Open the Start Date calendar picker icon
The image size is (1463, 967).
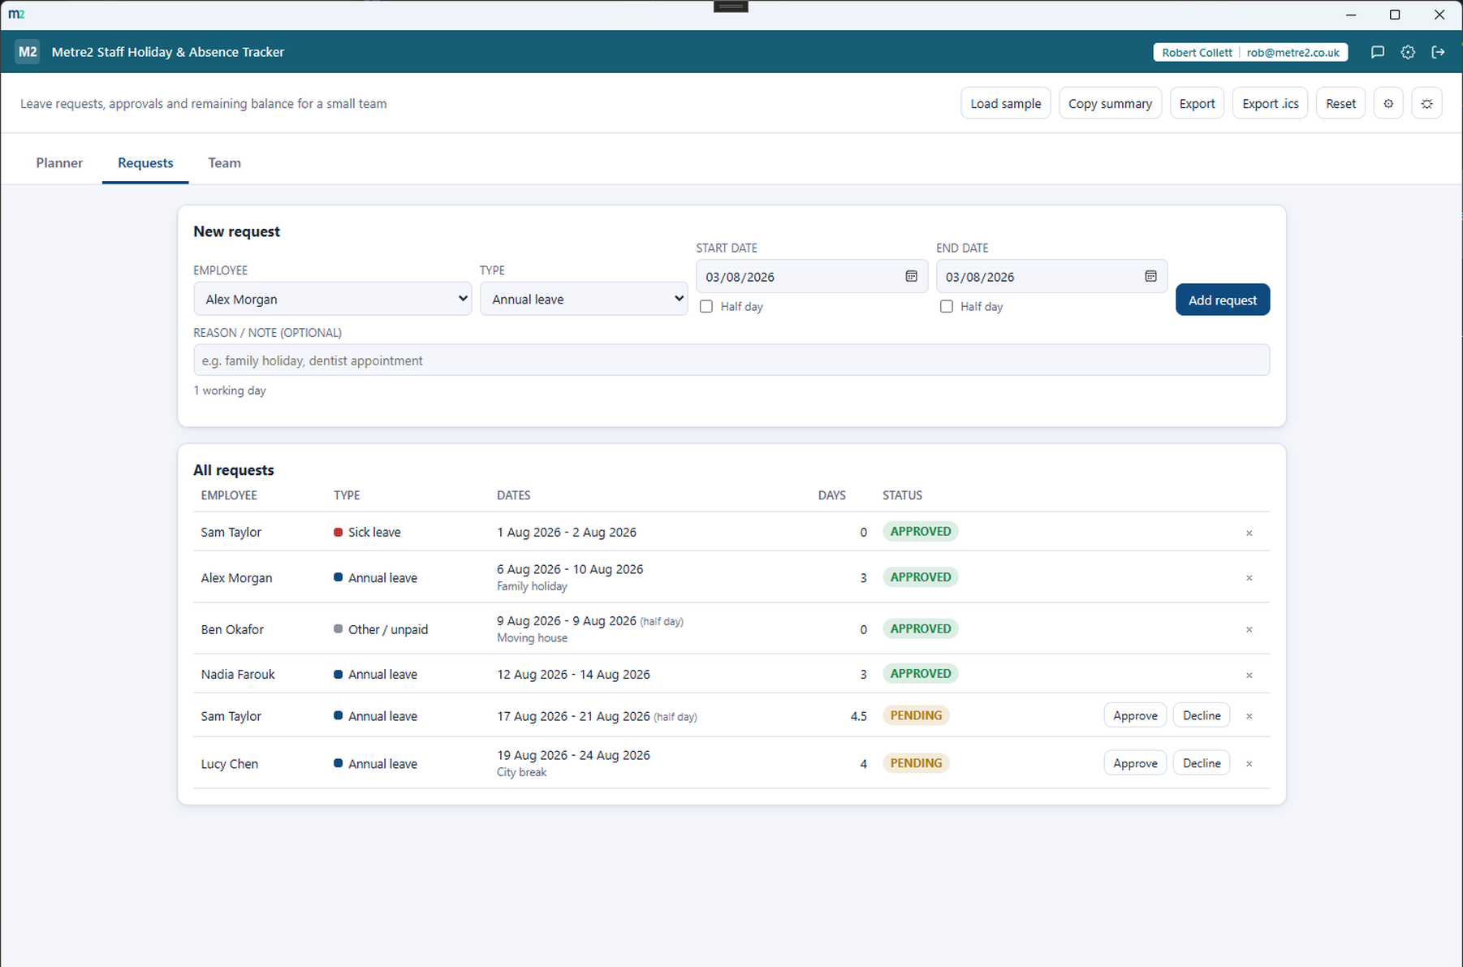(911, 276)
